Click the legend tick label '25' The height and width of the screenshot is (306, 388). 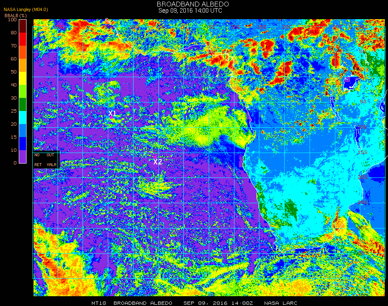point(13,111)
